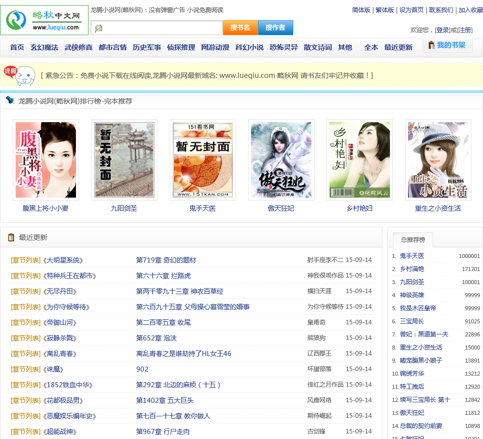Open 《1852铁血中华》 book link
483x439 pixels.
tap(68, 385)
